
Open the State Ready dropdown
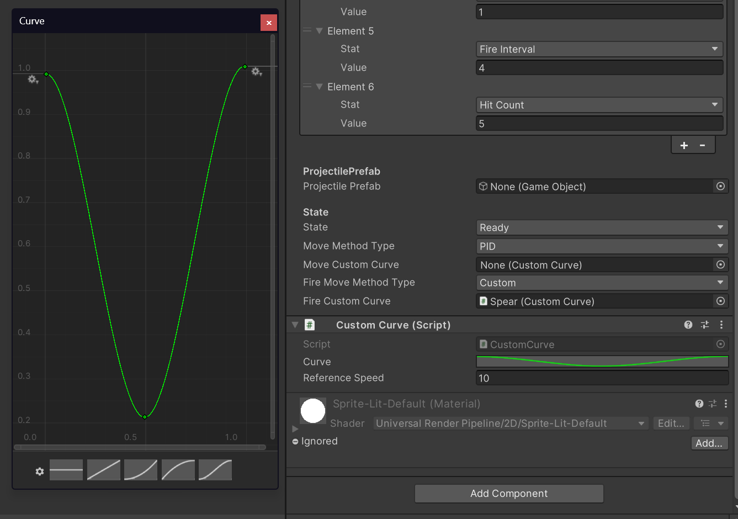coord(602,227)
